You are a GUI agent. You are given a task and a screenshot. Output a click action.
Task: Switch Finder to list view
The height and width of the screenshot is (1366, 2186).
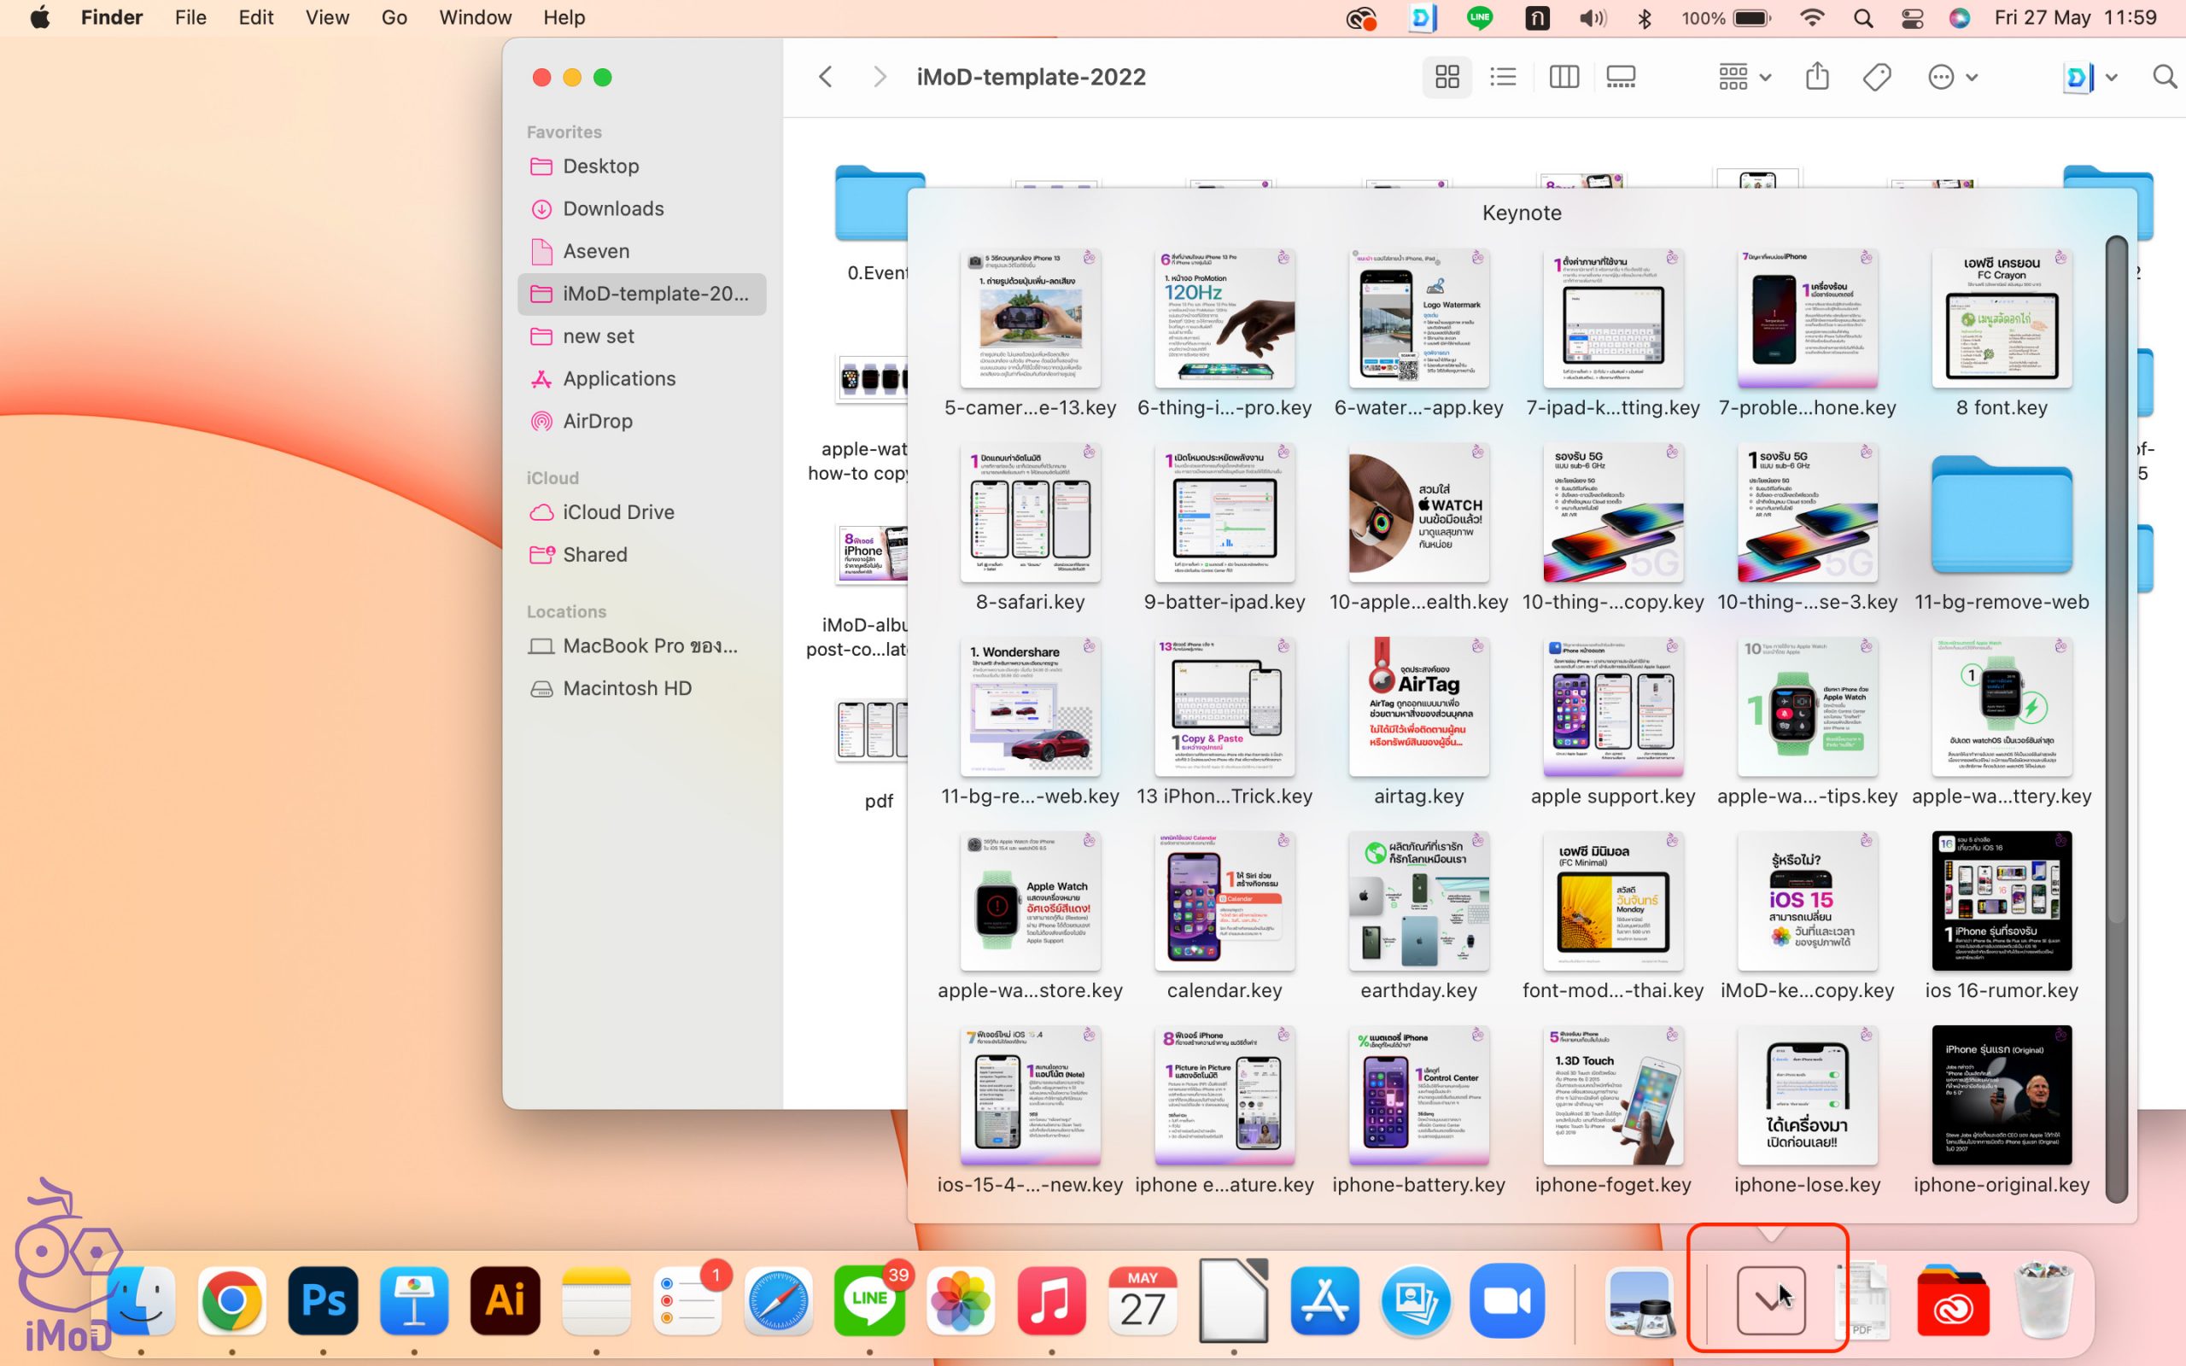1503,77
